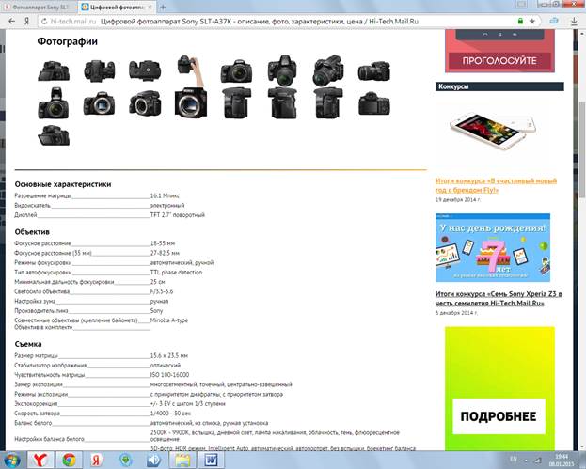Click the 'TTL phase detection' value
This screenshot has width=586, height=469.
[x=176, y=273]
